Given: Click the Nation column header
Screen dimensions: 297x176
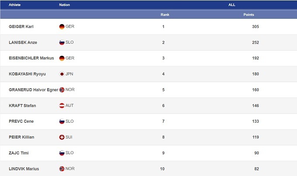Looking at the screenshot, I should tap(64, 5).
